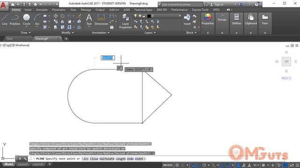The width and height of the screenshot is (300, 168).
Task: Click the Help question mark icon
Action: click(x=256, y=4)
